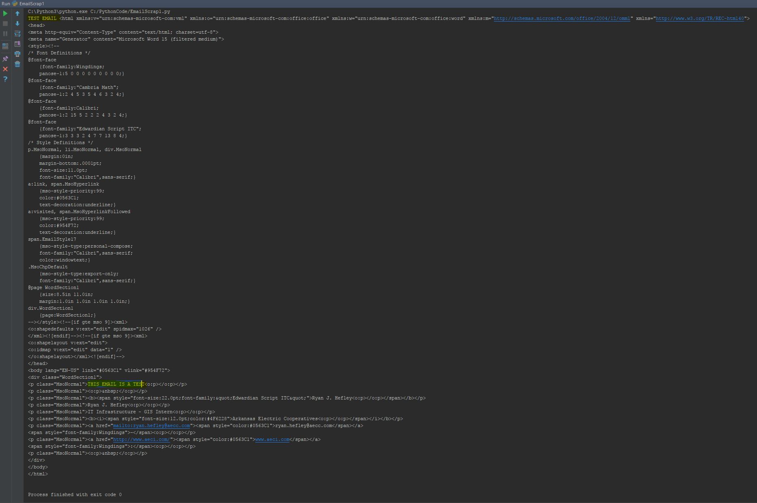This screenshot has height=503, width=757.
Task: Open the schemas.microsoft.com omml link
Action: pyautogui.click(x=562, y=18)
